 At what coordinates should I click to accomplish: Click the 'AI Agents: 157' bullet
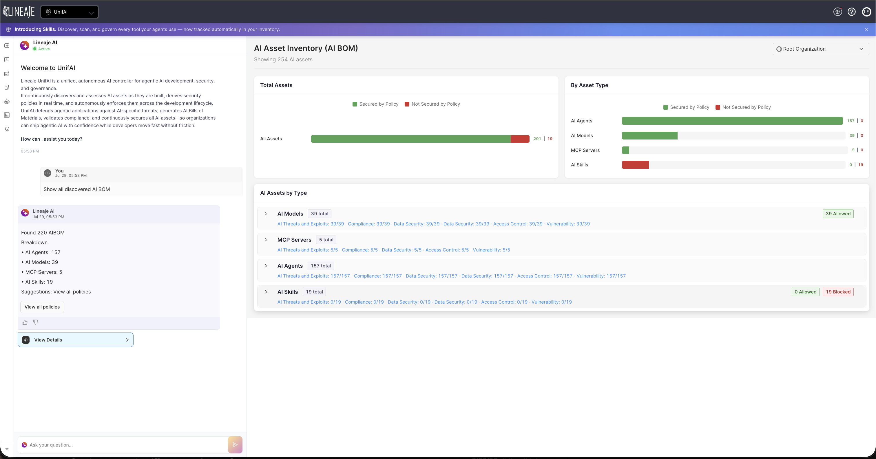(x=41, y=252)
